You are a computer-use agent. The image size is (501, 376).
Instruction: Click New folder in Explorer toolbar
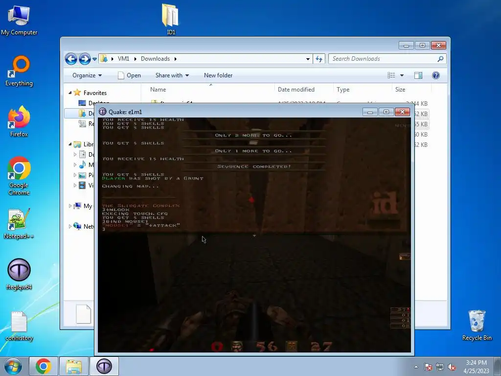coord(218,75)
